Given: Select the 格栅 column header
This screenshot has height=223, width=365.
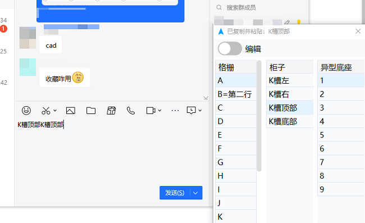Looking at the screenshot, I should (236, 67).
